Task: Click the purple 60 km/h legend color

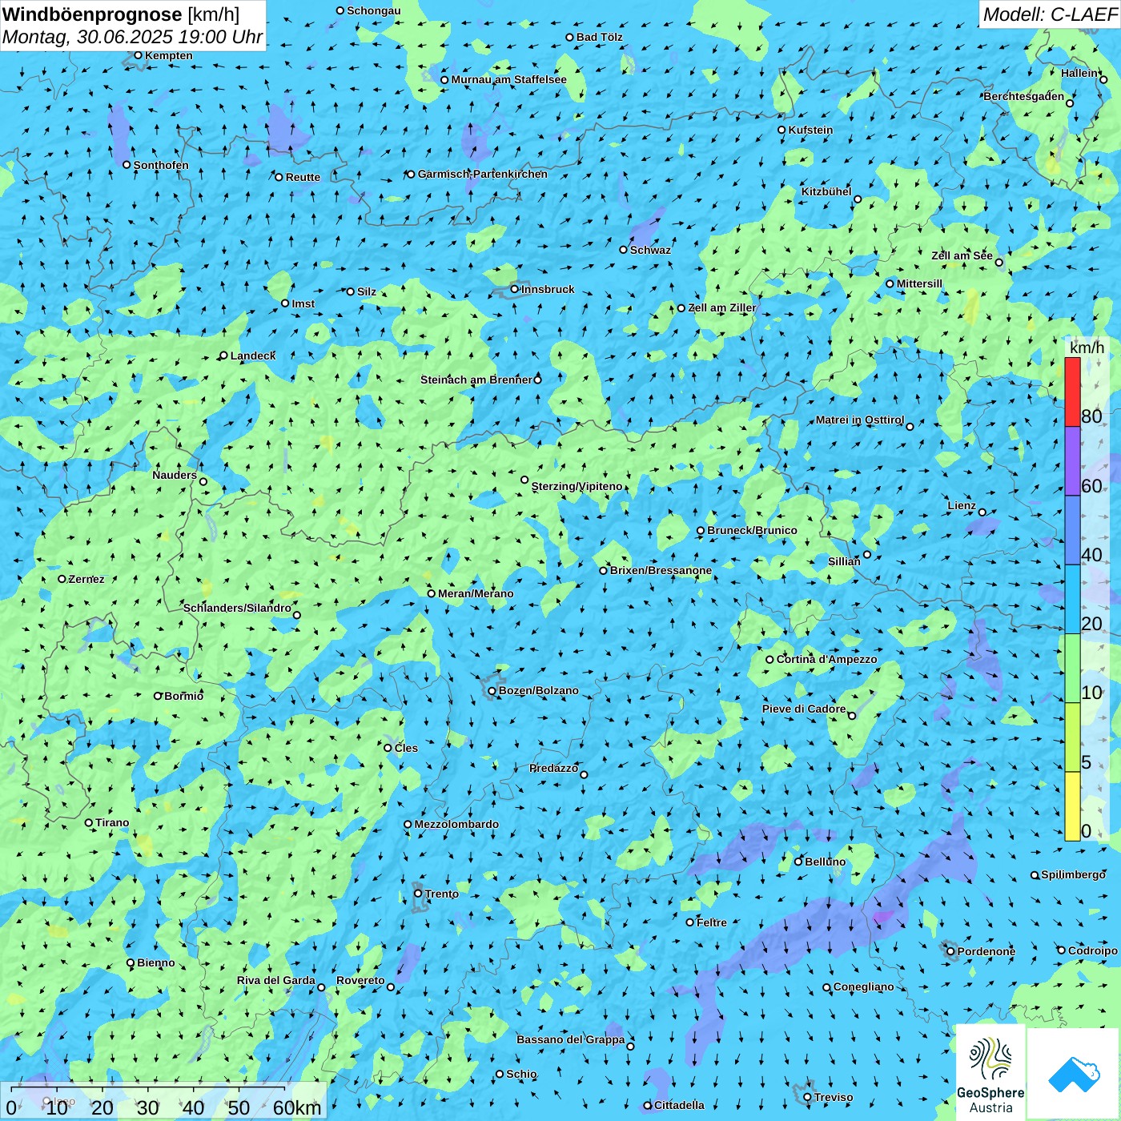Action: point(1072,461)
